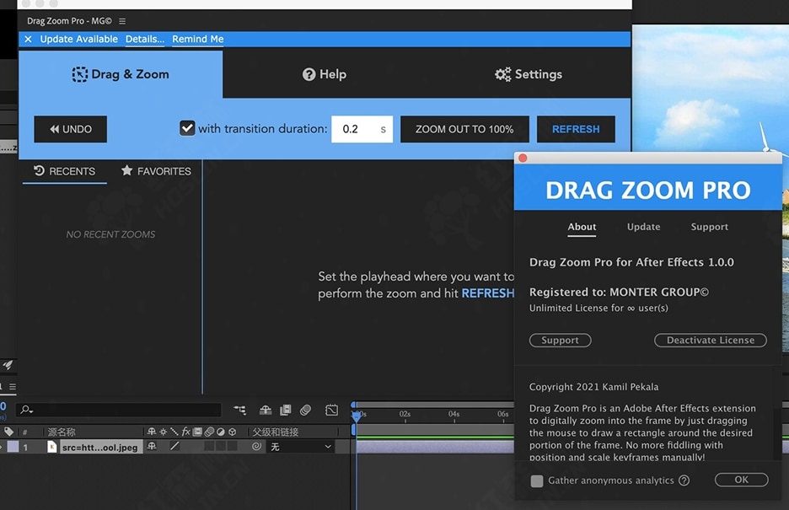Click ZOOM OUT TO 100% button
Viewport: 789px width, 510px height.
pos(464,129)
